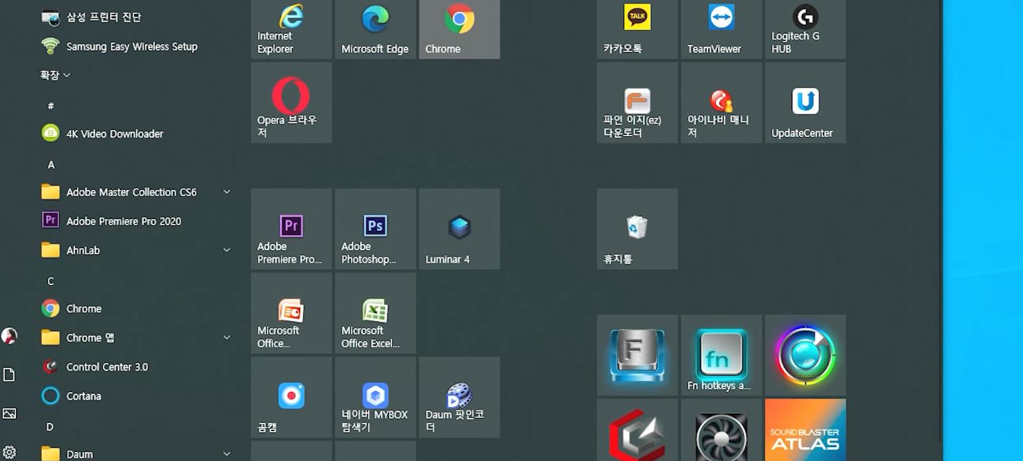Select the D letter header
The height and width of the screenshot is (461, 1023).
50,427
